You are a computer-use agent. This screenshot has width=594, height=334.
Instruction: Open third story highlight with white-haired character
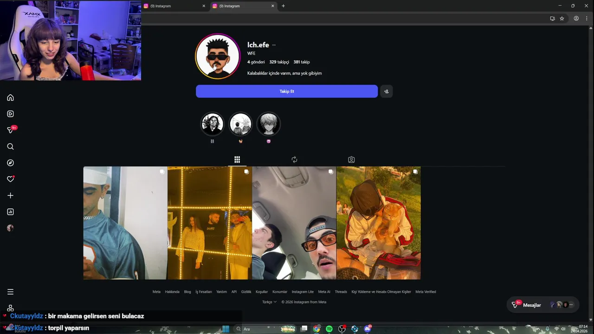(268, 124)
